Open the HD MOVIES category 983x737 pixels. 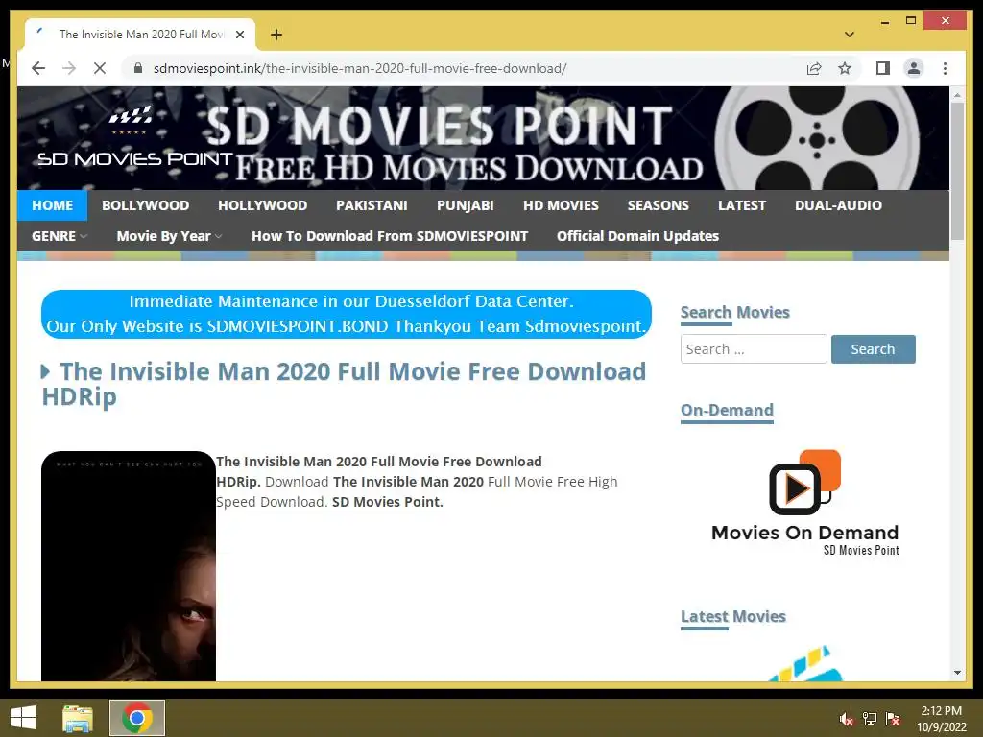point(561,205)
